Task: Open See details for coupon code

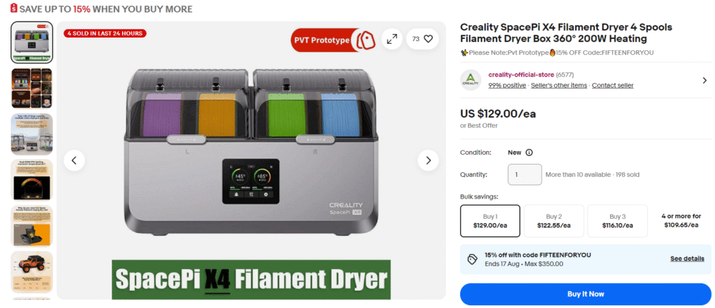Action: (687, 259)
